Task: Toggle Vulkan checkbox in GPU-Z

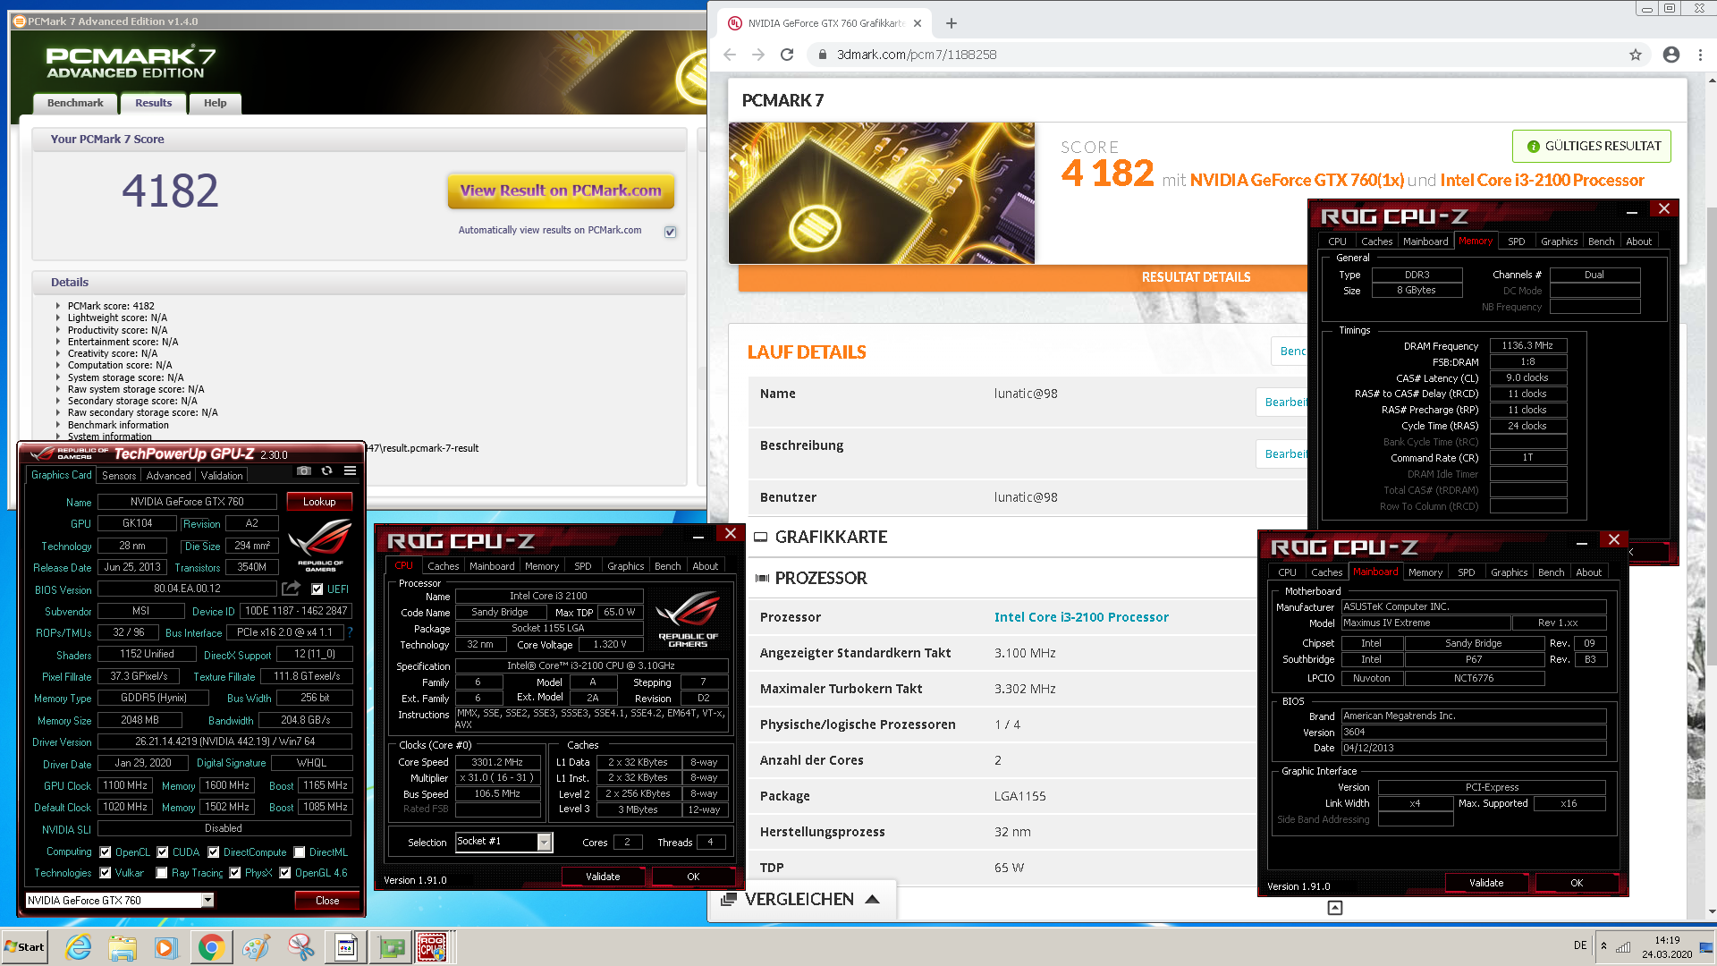Action: tap(106, 873)
